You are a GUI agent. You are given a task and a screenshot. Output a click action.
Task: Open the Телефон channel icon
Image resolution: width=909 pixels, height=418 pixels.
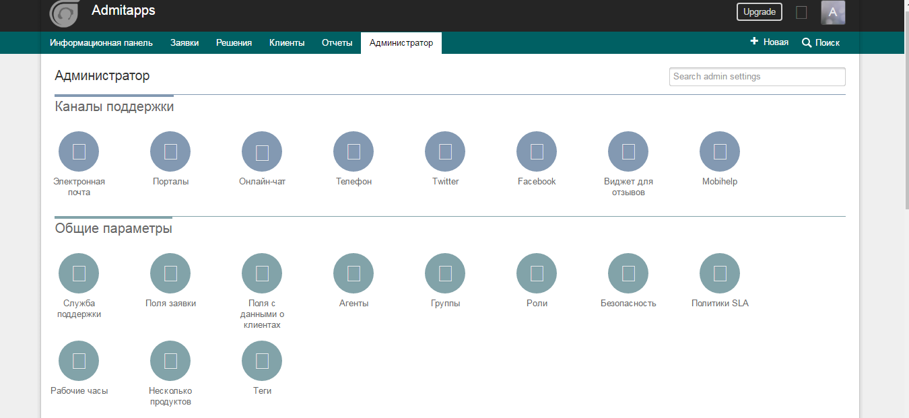(353, 151)
